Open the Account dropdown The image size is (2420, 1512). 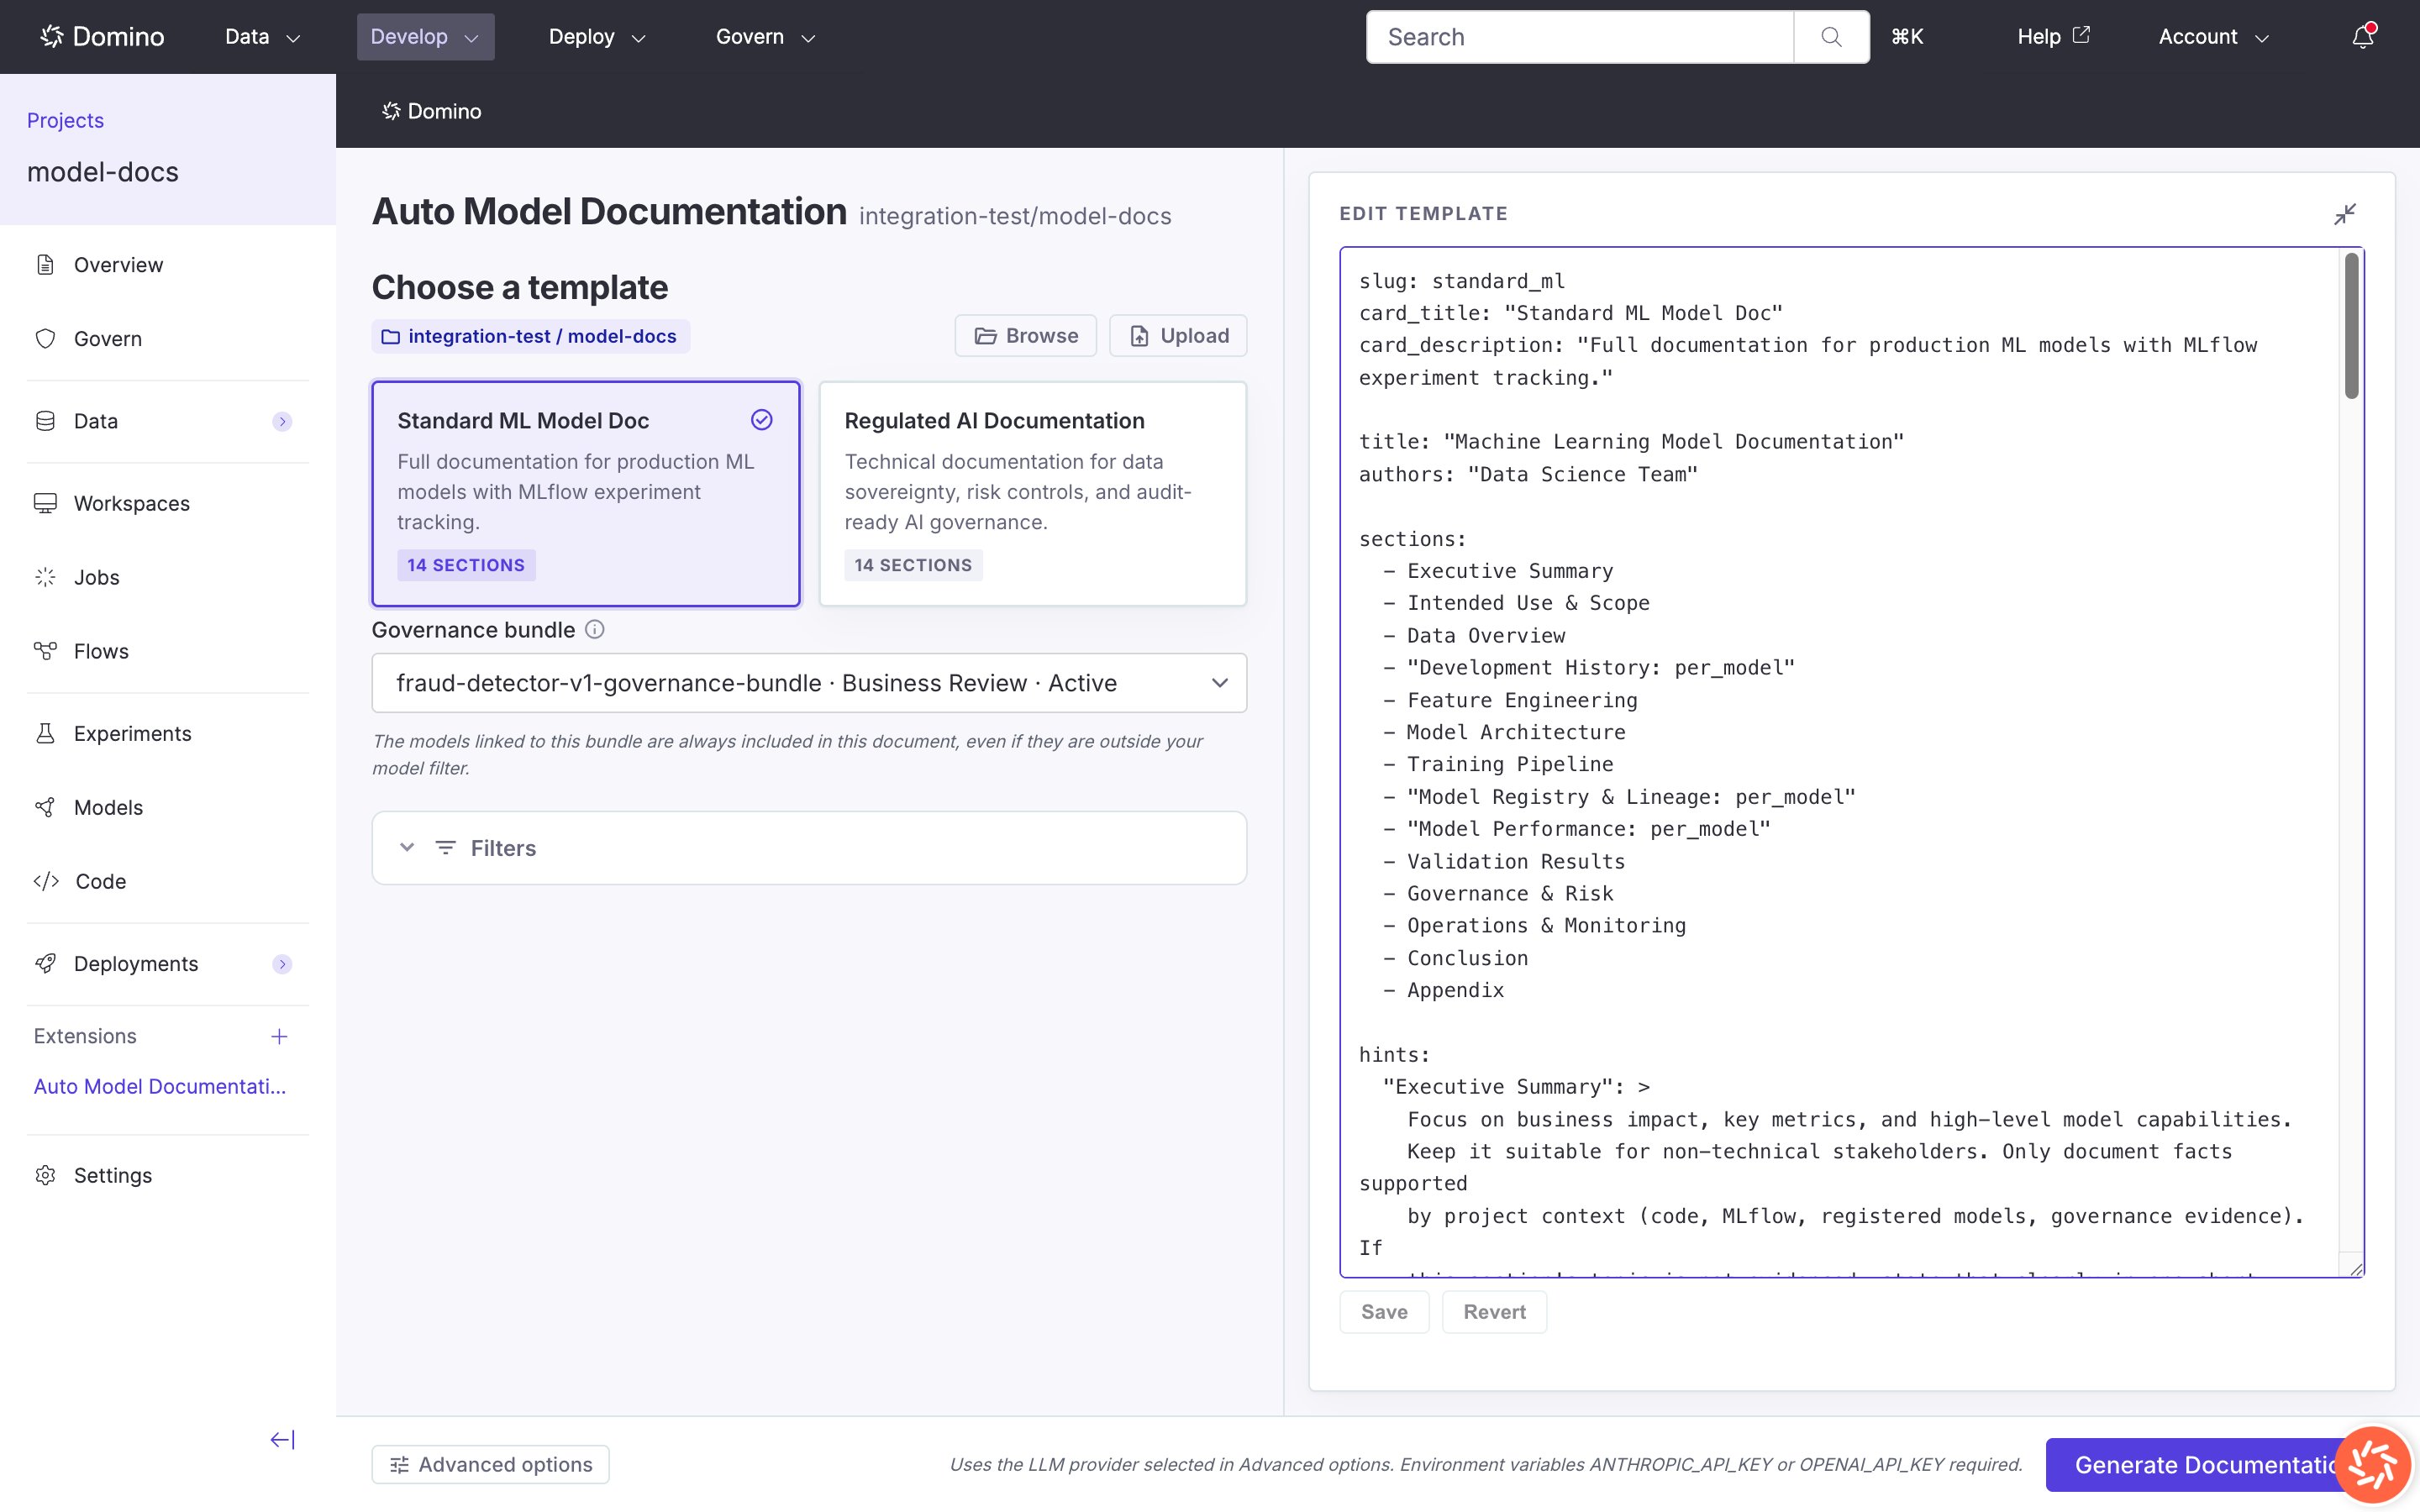[x=2213, y=37]
